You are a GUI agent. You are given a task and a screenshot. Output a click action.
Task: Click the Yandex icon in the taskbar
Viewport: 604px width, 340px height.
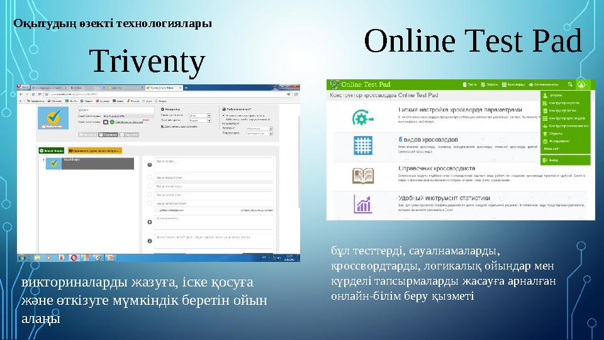coord(61,258)
